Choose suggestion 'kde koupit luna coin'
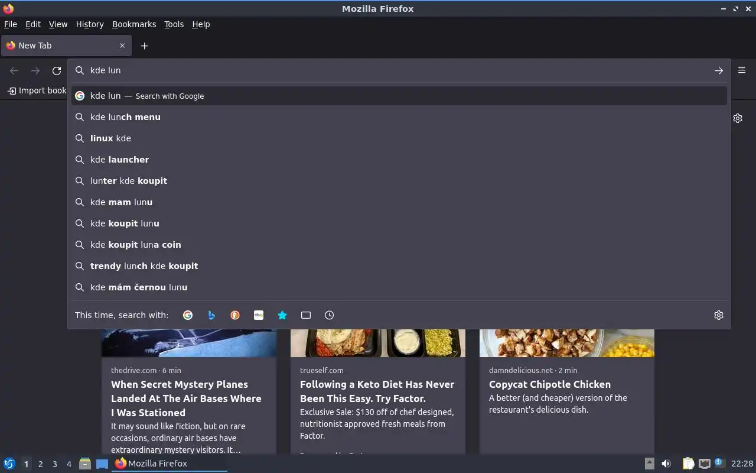 point(399,245)
